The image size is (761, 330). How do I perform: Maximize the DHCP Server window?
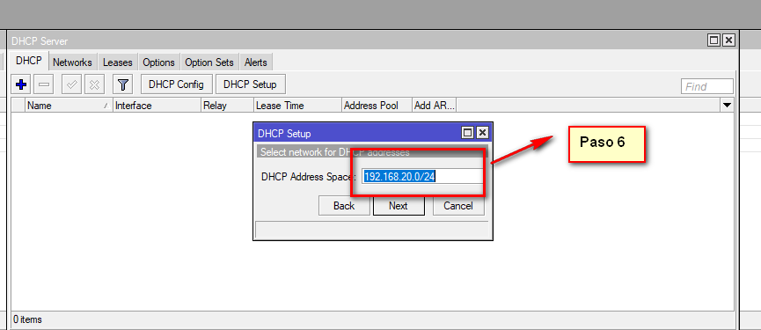point(713,40)
